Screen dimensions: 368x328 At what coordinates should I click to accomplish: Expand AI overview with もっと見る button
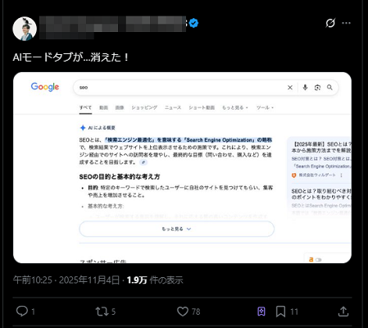point(177,229)
